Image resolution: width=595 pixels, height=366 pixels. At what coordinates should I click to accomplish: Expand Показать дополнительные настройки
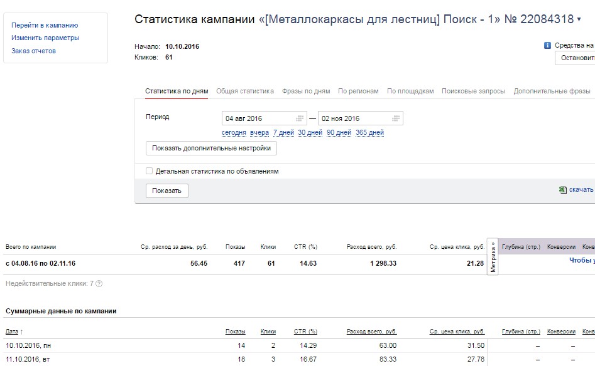pos(211,149)
